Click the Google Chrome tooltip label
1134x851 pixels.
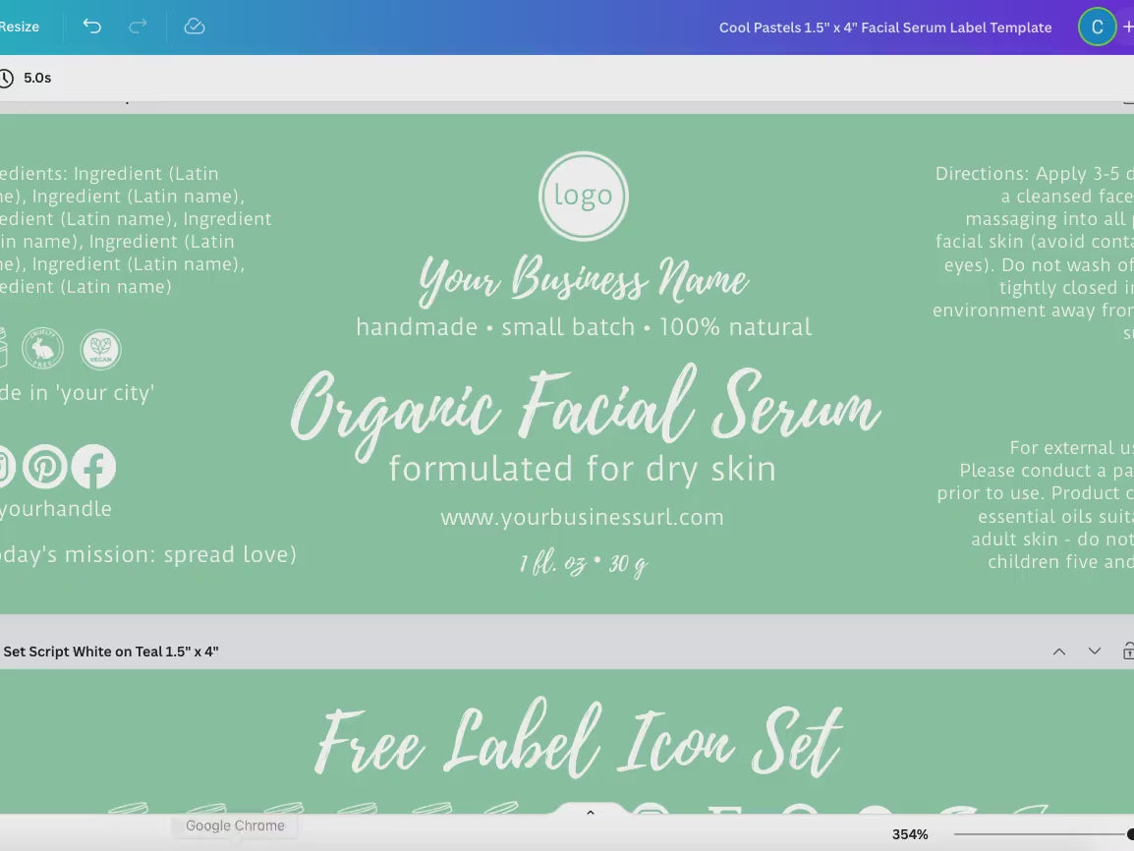click(x=235, y=825)
